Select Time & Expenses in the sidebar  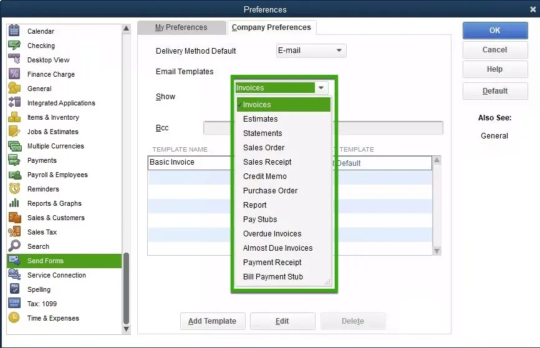tap(64, 318)
